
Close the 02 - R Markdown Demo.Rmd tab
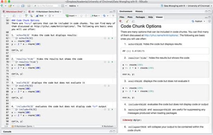60,12
